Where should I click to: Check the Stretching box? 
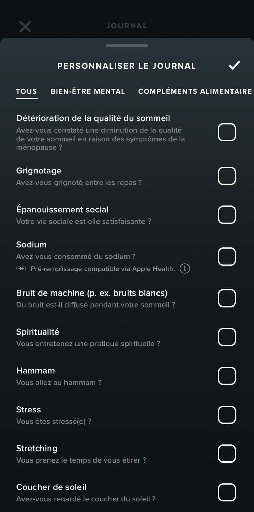227,454
